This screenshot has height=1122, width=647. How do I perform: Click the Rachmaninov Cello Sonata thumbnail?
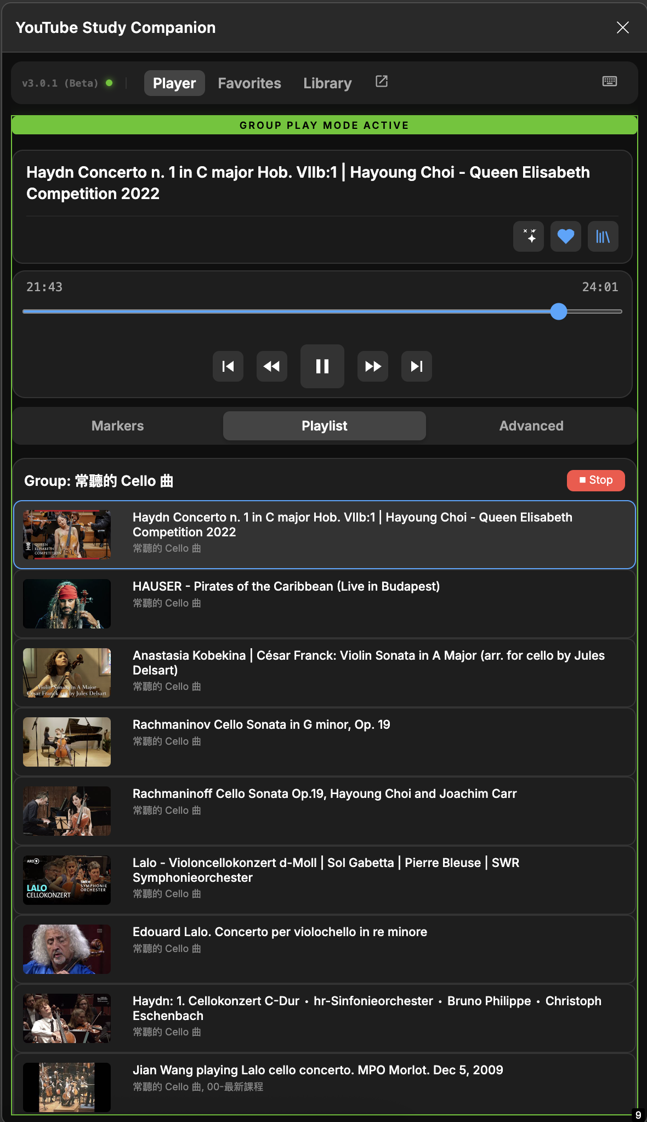coord(67,742)
